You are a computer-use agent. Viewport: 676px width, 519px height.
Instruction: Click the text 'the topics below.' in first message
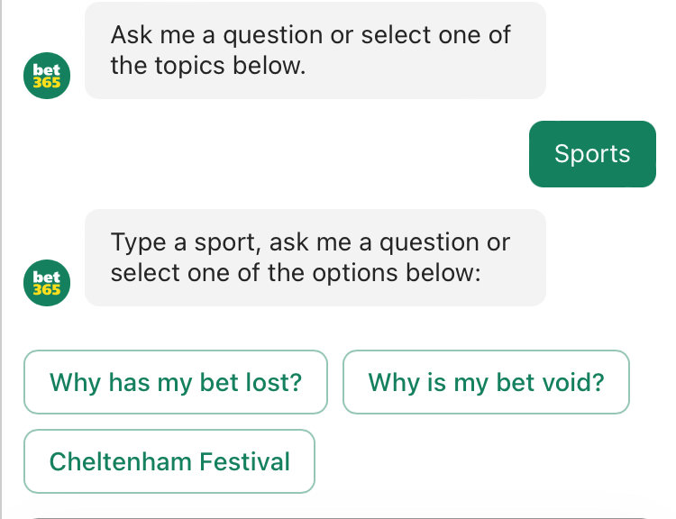[208, 66]
